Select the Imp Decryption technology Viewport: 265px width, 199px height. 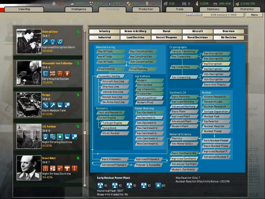pos(216,69)
